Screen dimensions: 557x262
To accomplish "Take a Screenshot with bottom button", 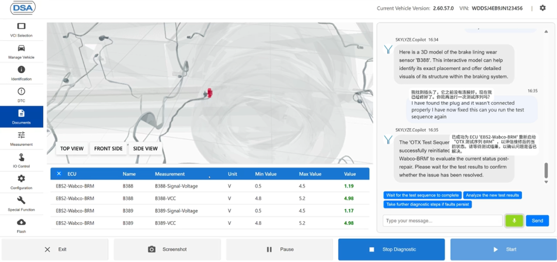I will coord(167,249).
